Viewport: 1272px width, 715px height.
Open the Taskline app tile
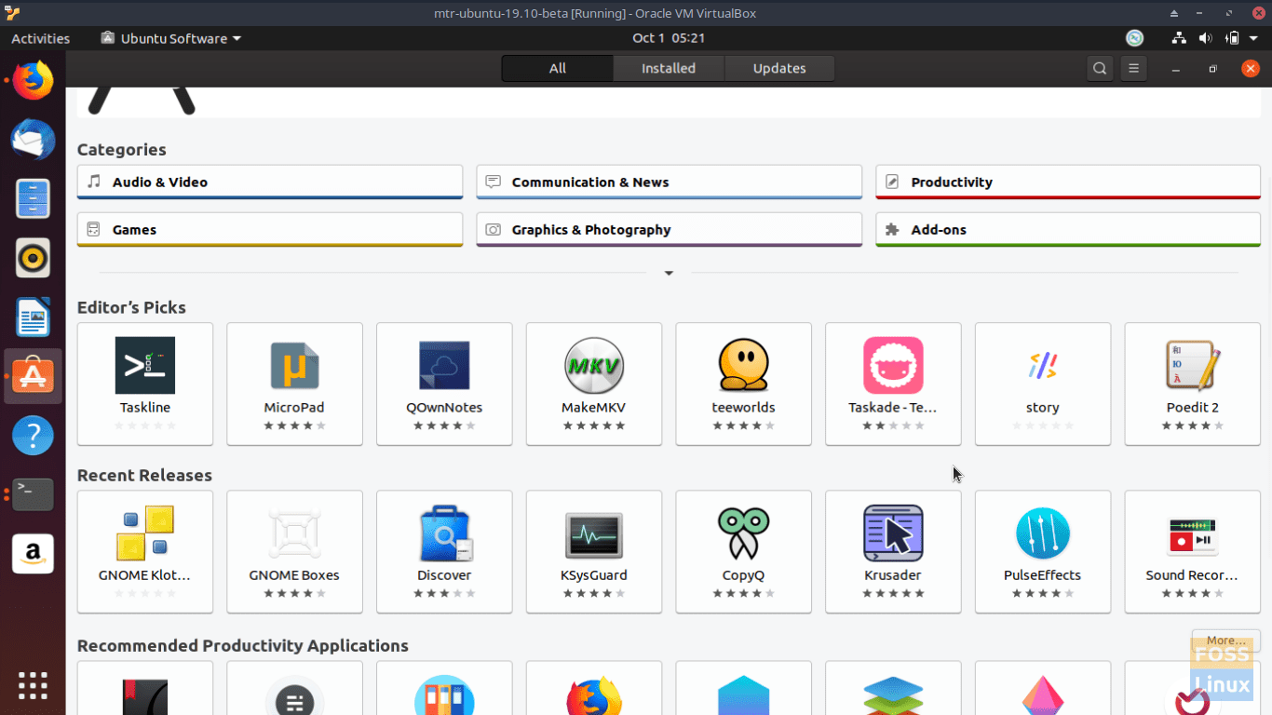point(145,384)
